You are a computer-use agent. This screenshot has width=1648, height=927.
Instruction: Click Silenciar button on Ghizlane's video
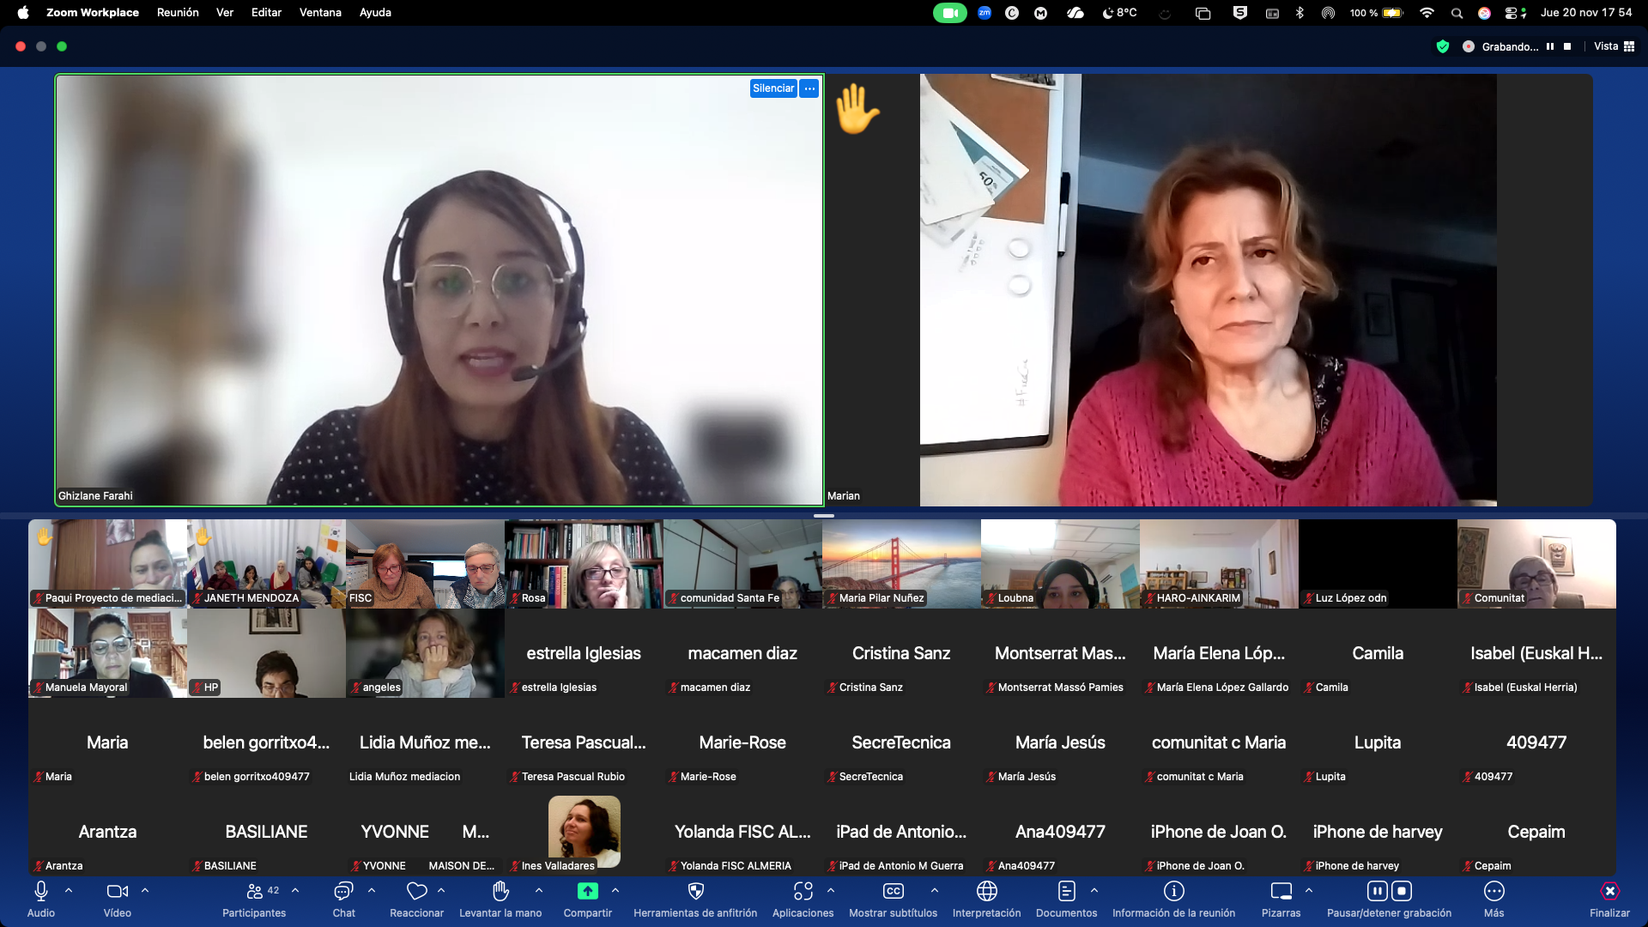click(x=772, y=88)
